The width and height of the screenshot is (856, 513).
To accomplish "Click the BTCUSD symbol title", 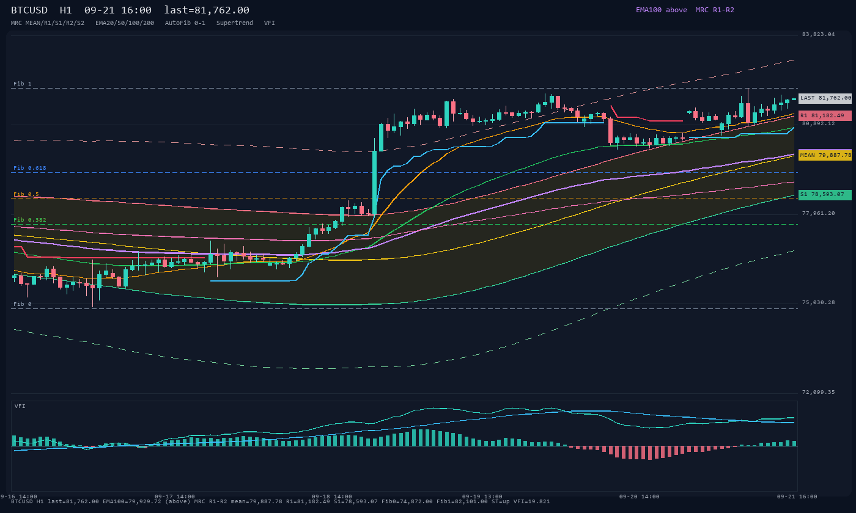I will (x=29, y=10).
